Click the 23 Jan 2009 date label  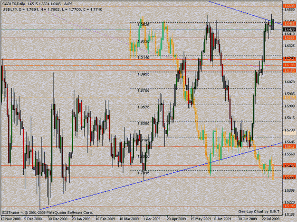coord(81,219)
